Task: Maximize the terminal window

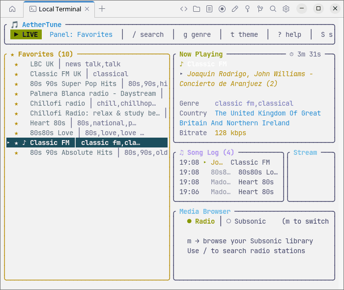Action: coord(318,9)
